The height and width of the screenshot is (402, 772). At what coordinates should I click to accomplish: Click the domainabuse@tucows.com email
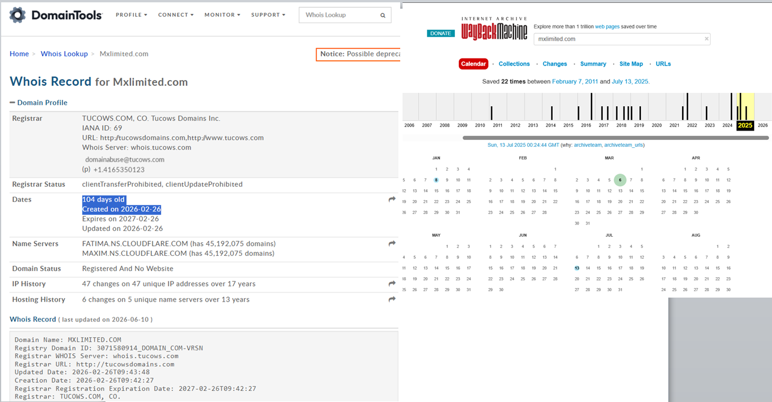tap(125, 160)
